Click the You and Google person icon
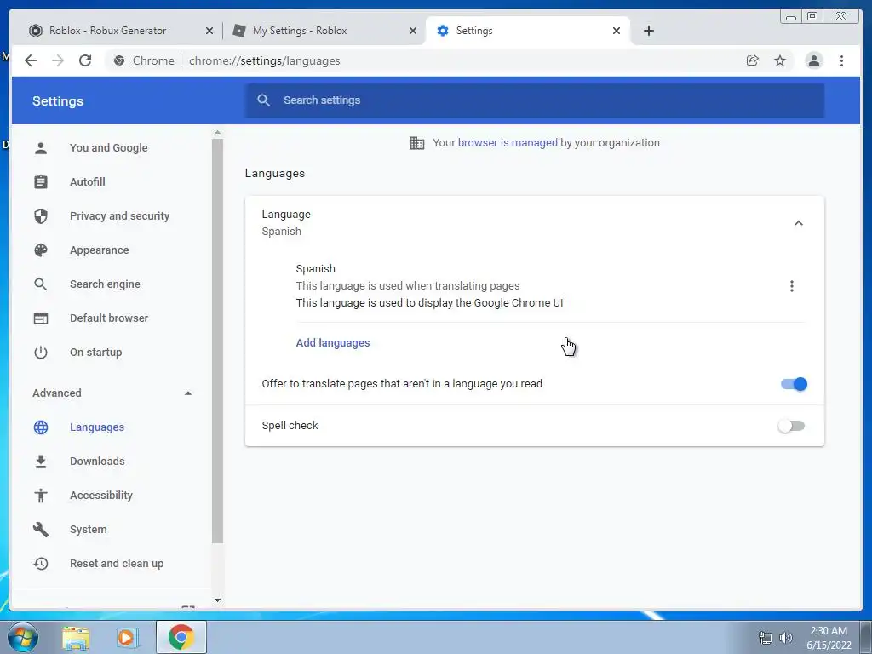Image resolution: width=872 pixels, height=654 pixels. click(x=41, y=148)
